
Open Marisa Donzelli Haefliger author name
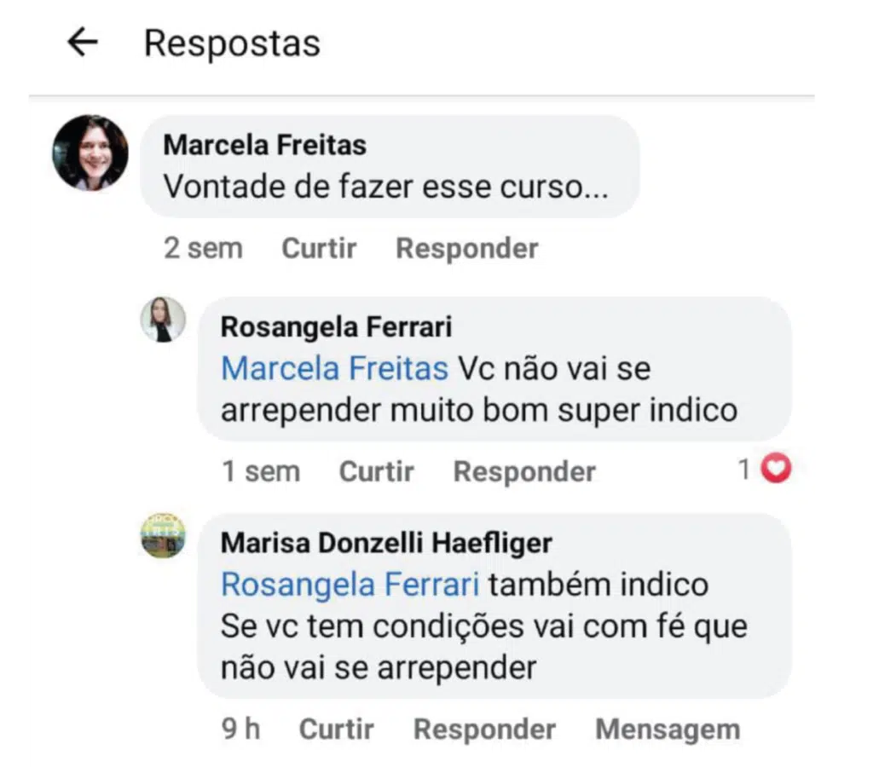click(386, 543)
